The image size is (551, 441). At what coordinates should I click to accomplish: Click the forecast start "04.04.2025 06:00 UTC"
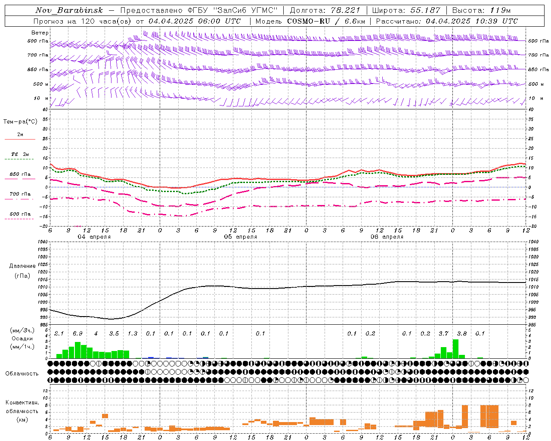point(195,21)
